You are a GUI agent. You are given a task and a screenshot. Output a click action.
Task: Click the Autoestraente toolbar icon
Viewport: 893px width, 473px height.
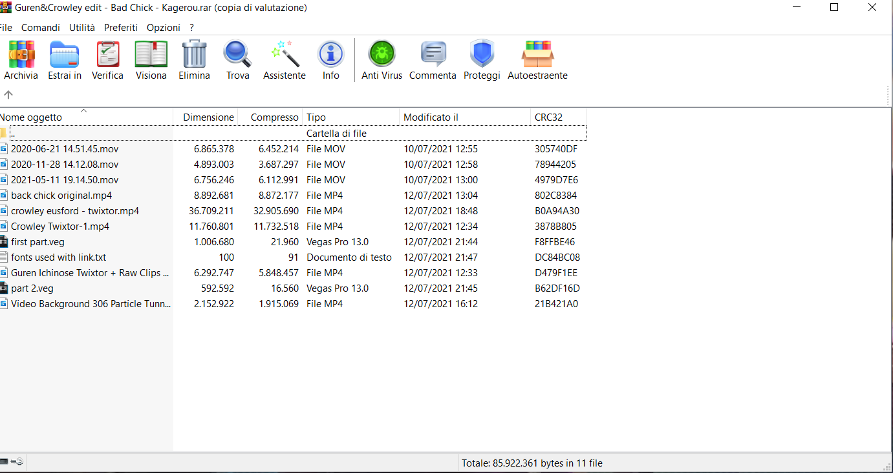tap(538, 55)
